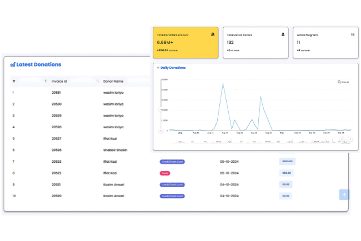361x241 pixels.
Task: Click the Credit/Debit Card badge in invoice 20521 row
Action: coord(172,184)
